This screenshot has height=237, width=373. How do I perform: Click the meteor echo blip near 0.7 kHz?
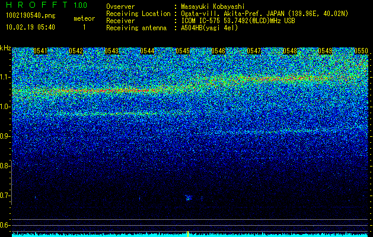[189, 197]
